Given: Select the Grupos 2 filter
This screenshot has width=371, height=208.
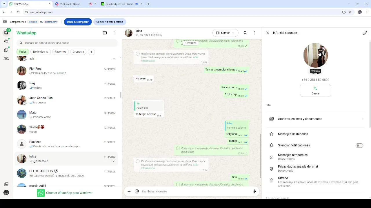Looking at the screenshot, I should [x=78, y=52].
